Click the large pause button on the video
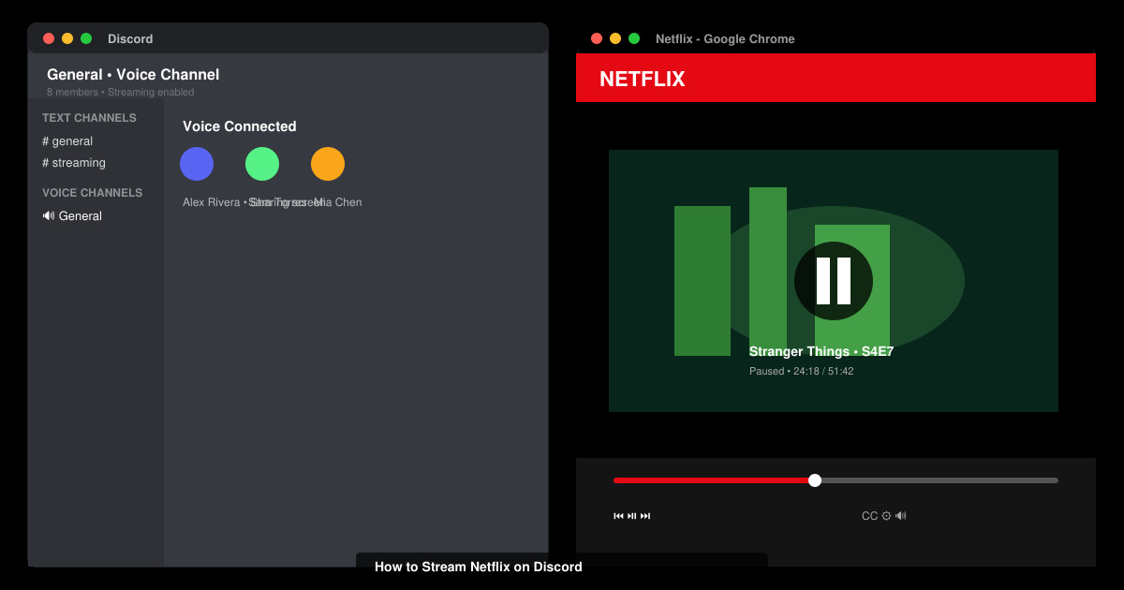The height and width of the screenshot is (590, 1124). 834,281
